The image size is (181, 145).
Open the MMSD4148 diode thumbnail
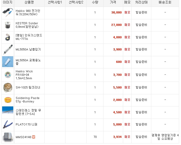[8, 137]
